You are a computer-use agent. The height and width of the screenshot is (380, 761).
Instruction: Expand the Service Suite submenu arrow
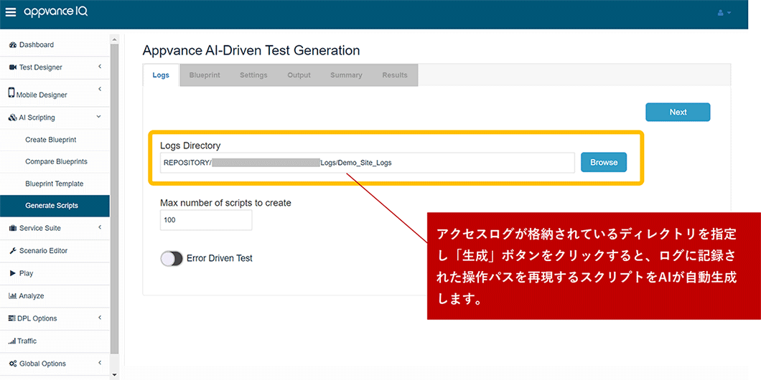[99, 227]
